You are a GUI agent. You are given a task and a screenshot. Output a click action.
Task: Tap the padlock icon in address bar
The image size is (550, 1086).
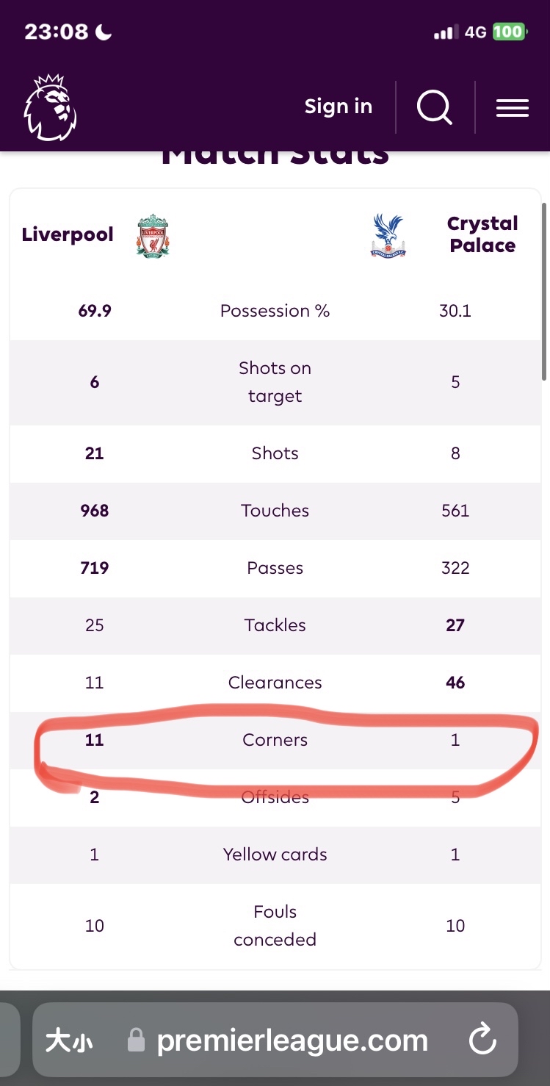click(136, 1040)
